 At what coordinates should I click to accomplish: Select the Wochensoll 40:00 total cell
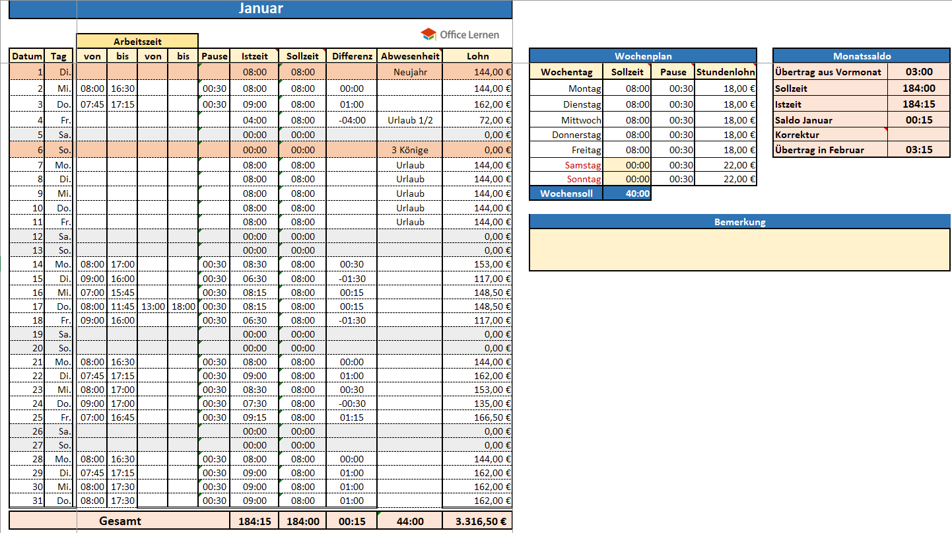point(627,194)
